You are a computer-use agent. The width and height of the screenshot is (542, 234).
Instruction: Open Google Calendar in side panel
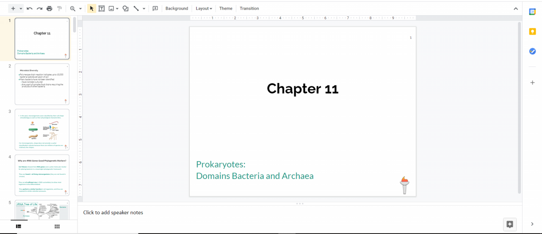pyautogui.click(x=532, y=12)
